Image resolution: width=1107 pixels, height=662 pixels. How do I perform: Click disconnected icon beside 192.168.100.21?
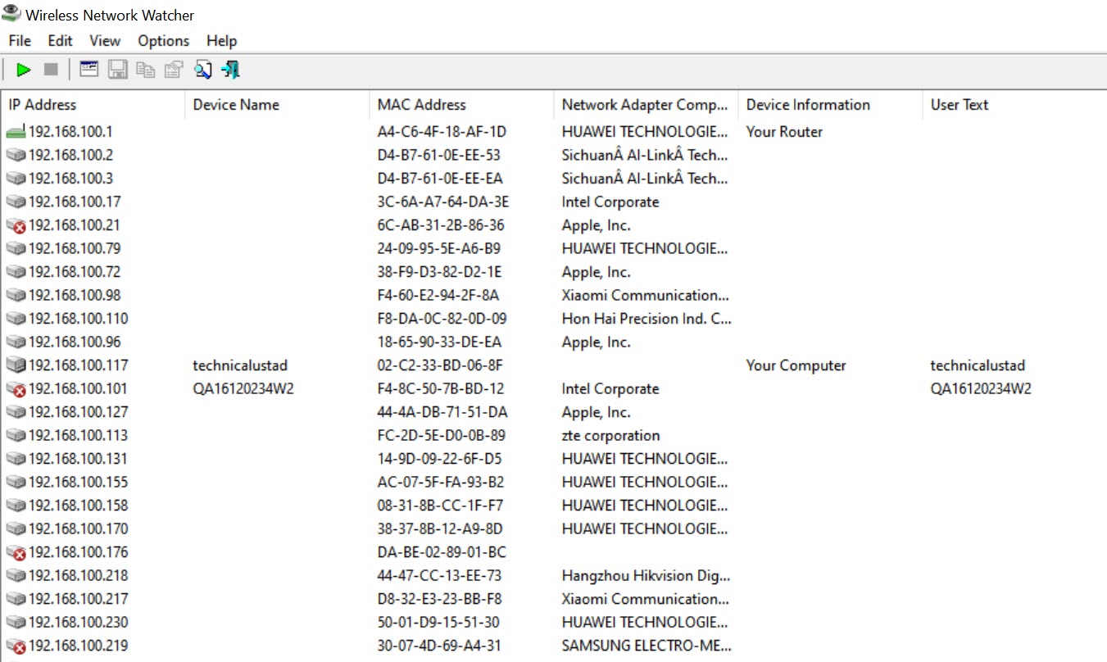coord(16,225)
